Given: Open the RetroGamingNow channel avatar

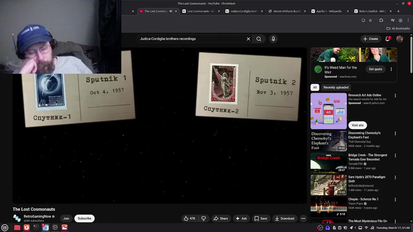Looking at the screenshot, I should pyautogui.click(x=17, y=218).
